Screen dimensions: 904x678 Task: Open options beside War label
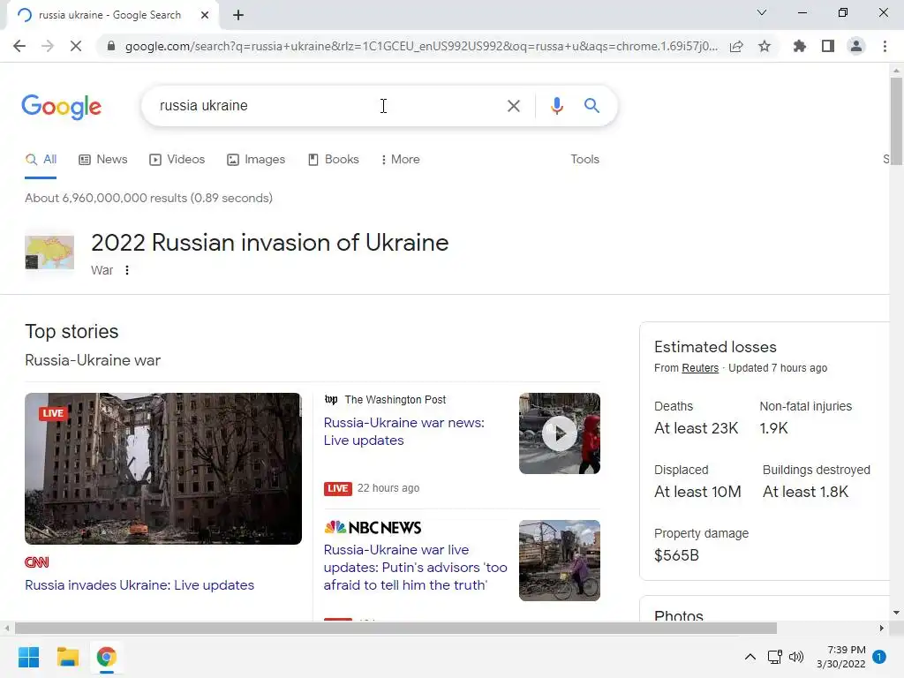[127, 270]
